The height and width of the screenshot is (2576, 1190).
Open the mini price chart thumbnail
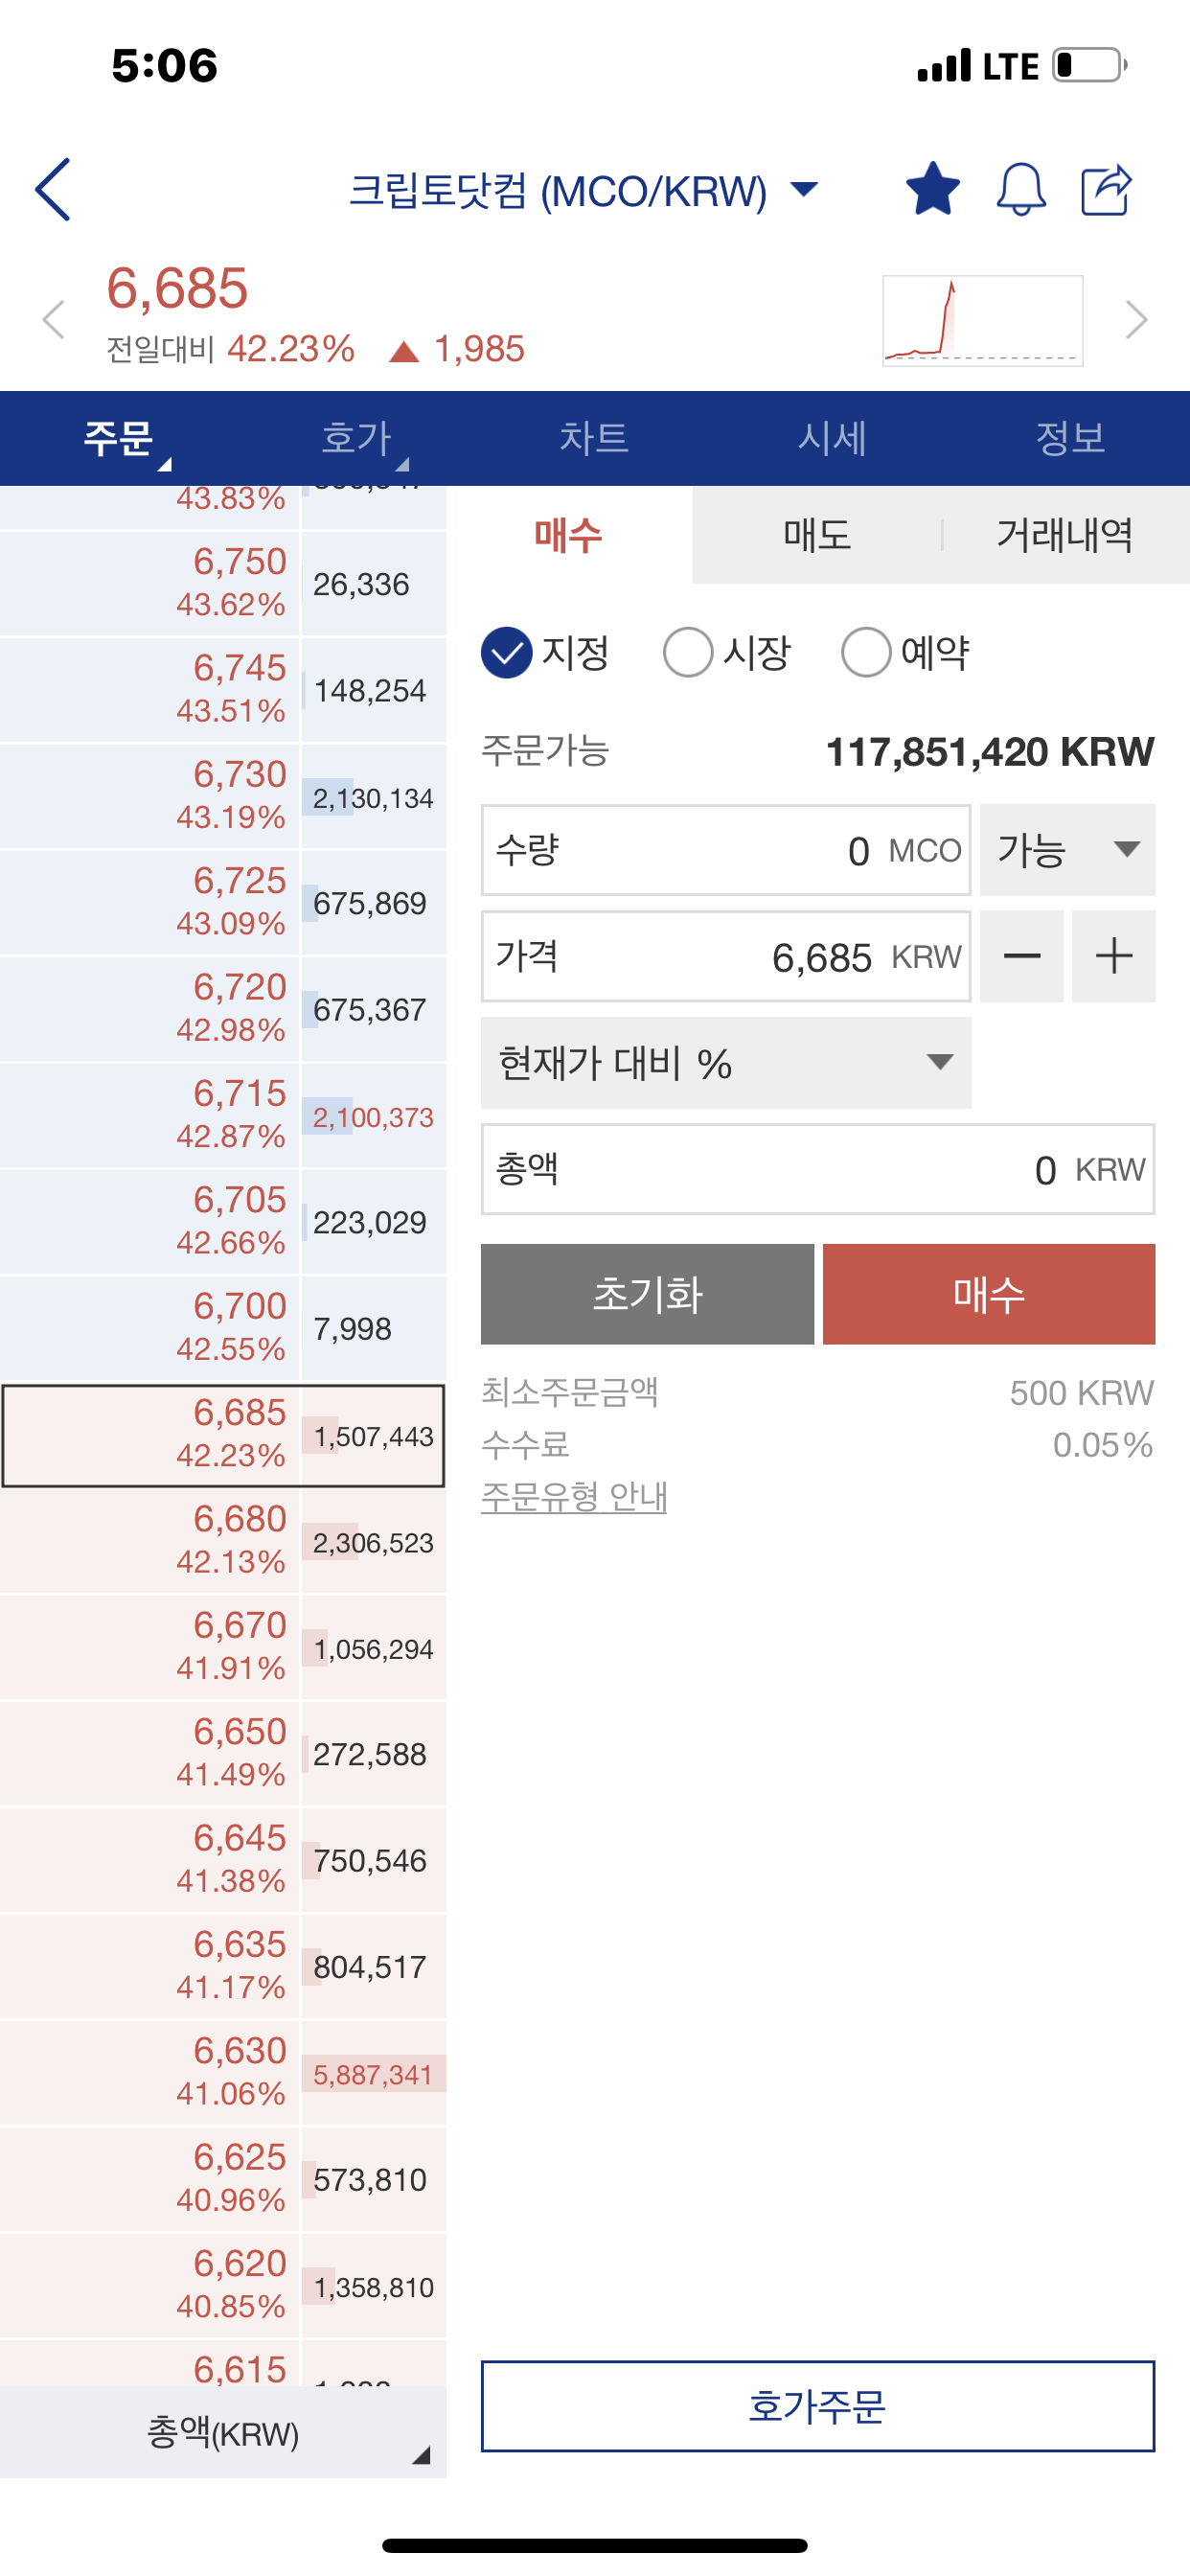pos(982,321)
